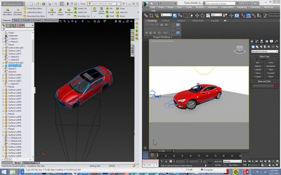Choose the Lofted Boss/Base feature
Image resolution: width=281 pixels, height=175 pixels.
(33, 12)
